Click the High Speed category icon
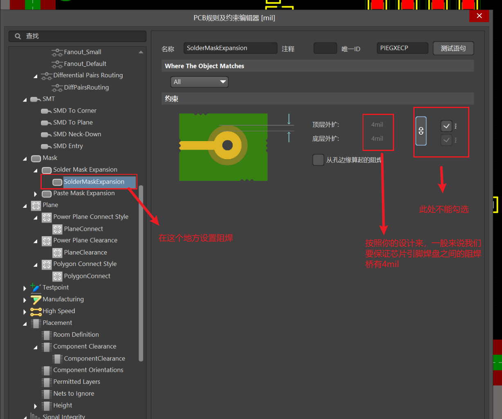Image resolution: width=502 pixels, height=419 pixels. [36, 311]
